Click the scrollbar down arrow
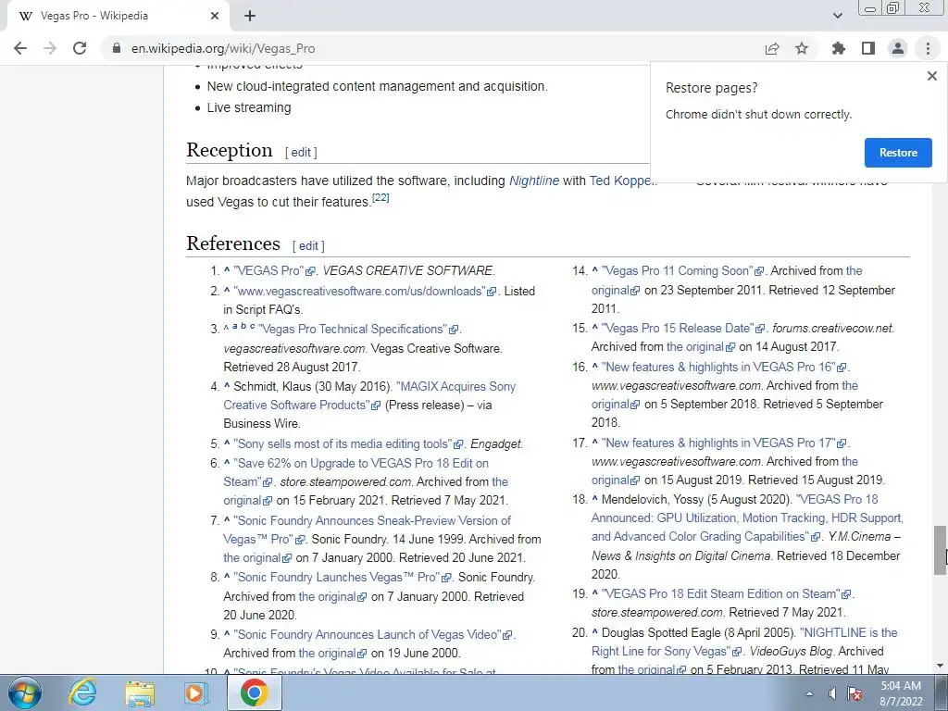 [940, 666]
